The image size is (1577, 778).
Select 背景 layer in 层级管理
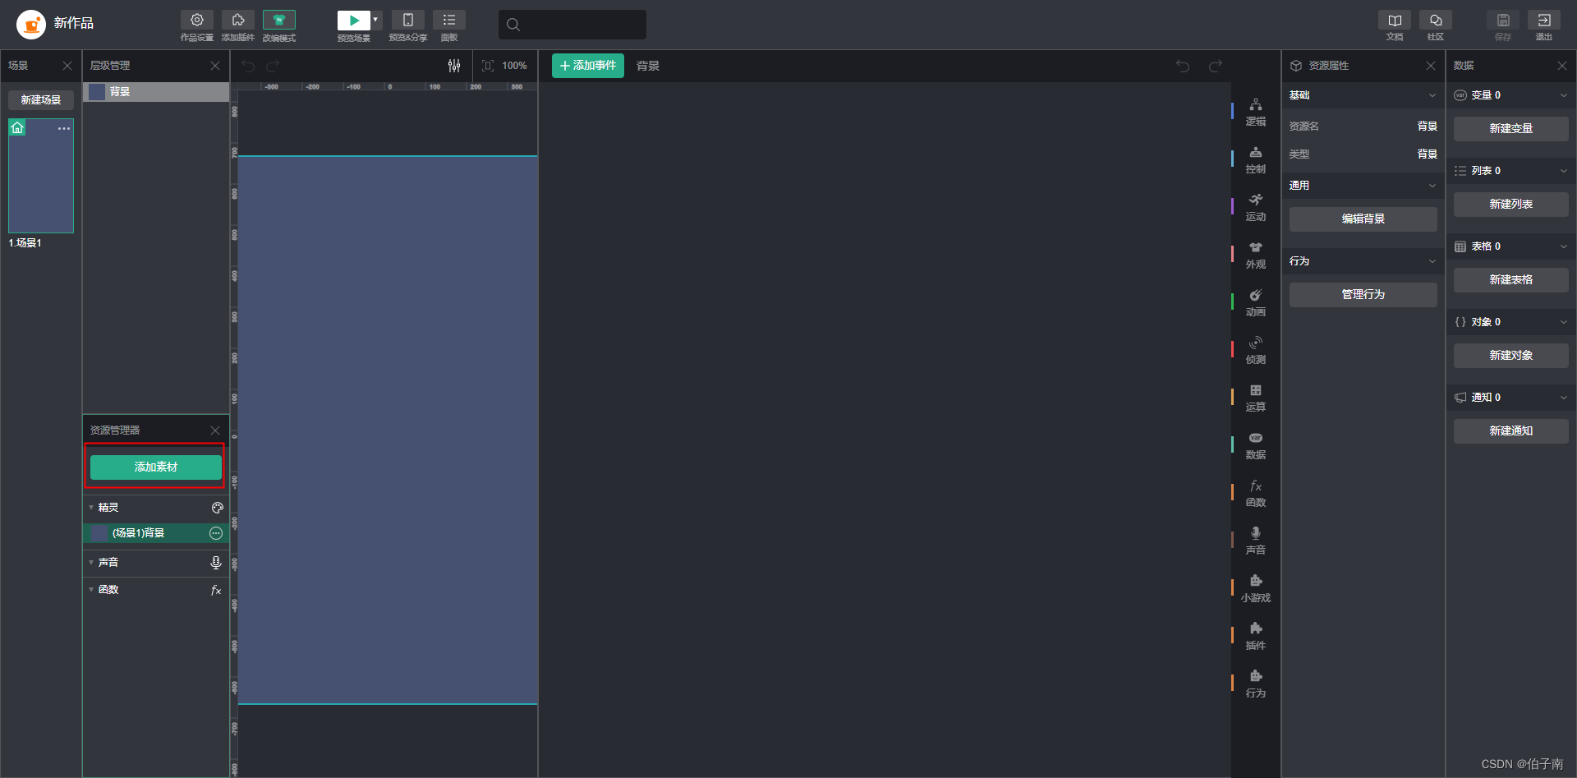click(156, 92)
